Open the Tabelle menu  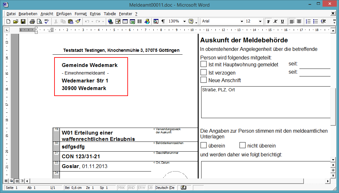click(110, 14)
